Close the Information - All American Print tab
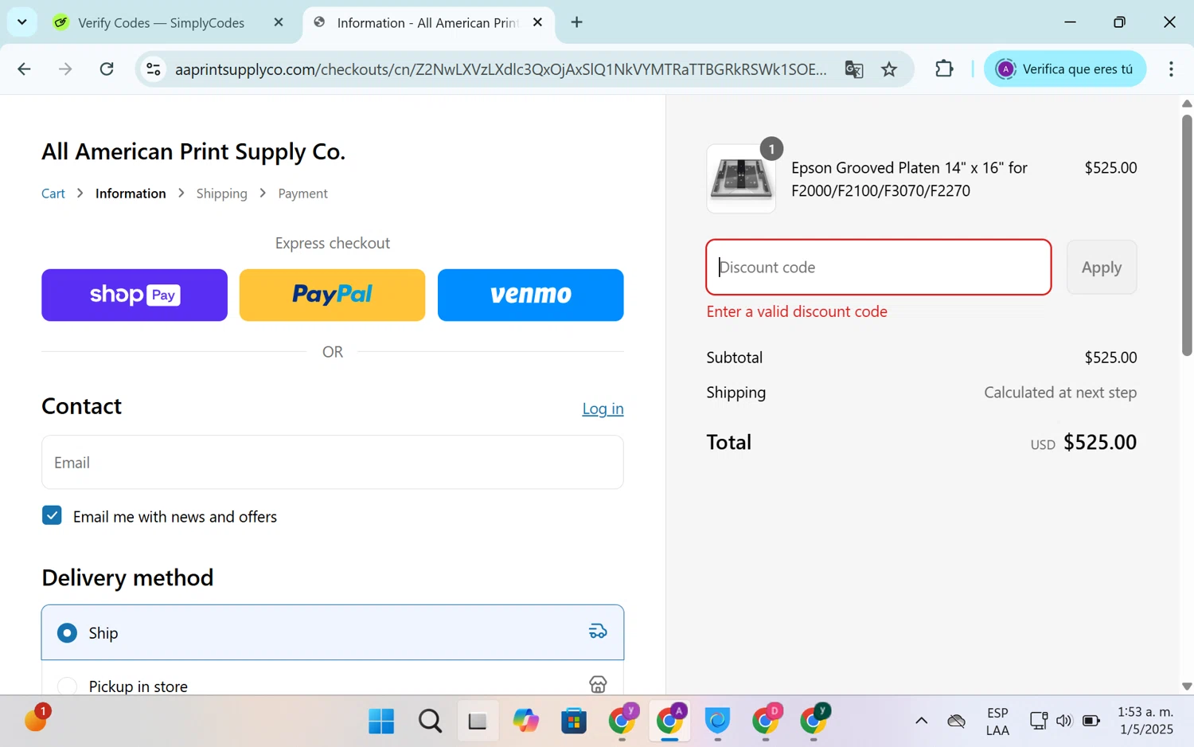The width and height of the screenshot is (1194, 747). (x=538, y=22)
